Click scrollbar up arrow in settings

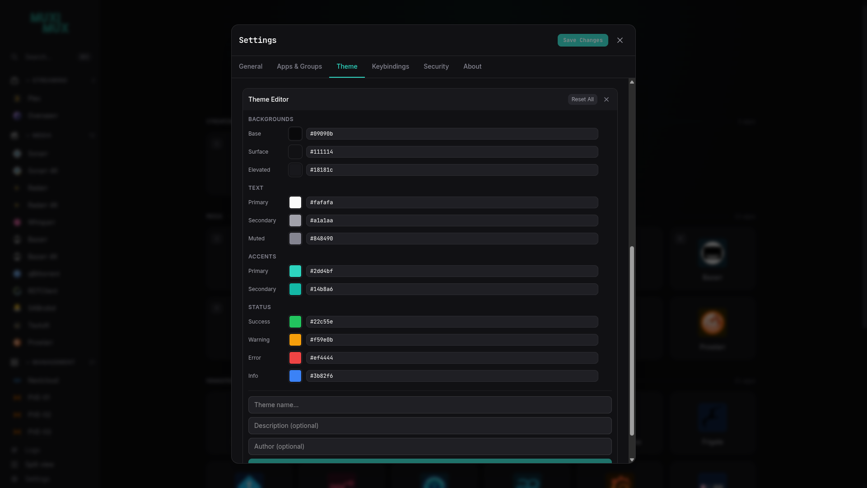[x=632, y=82]
